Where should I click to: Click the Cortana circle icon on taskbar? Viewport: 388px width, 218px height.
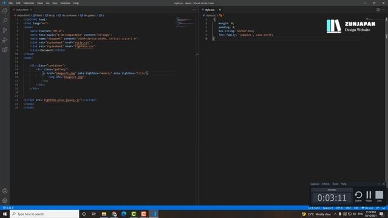pos(84,214)
